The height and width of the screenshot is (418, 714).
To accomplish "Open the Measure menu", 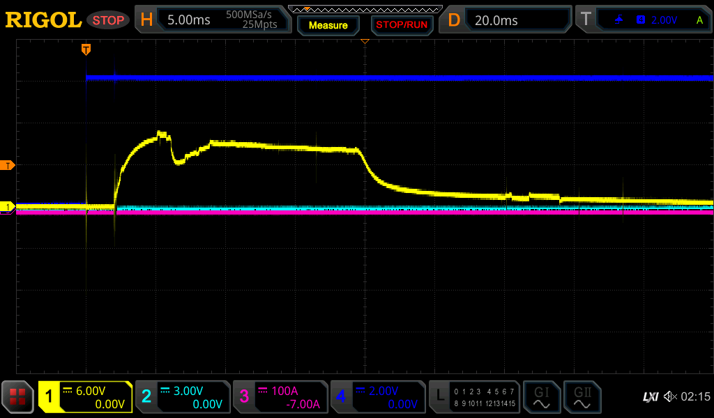I will 328,26.
